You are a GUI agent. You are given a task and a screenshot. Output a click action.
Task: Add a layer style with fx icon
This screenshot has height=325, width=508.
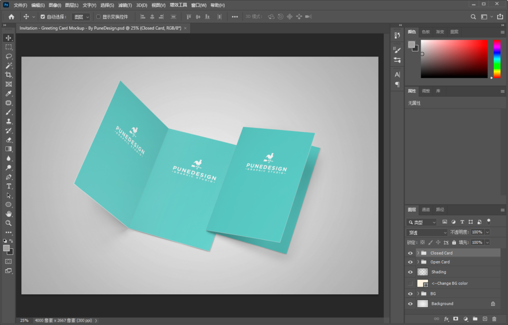coord(446,319)
